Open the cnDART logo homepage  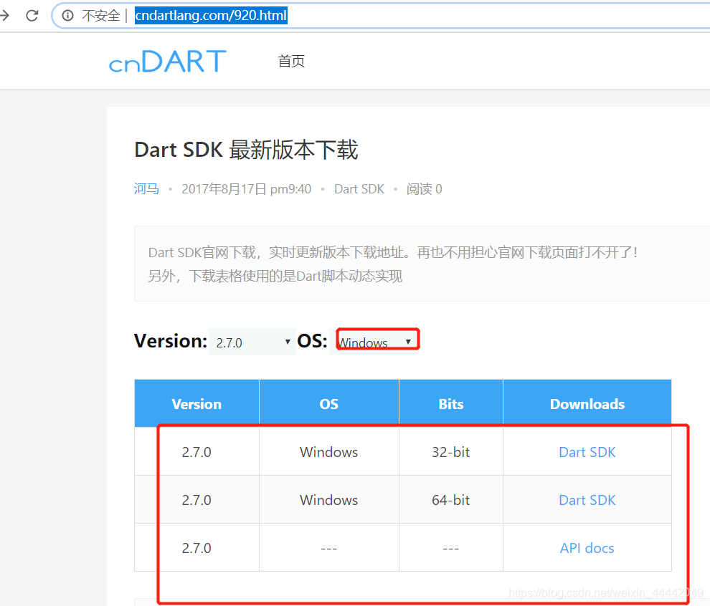[168, 62]
